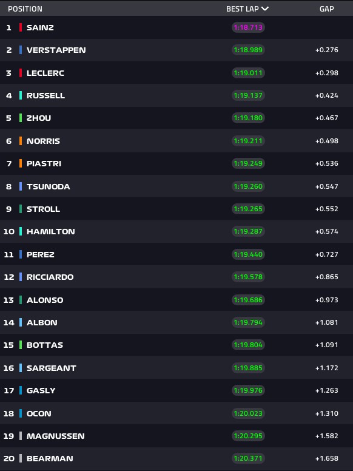Image resolution: width=353 pixels, height=471 pixels.
Task: Click Zhou's green team color marker
Action: (x=21, y=118)
